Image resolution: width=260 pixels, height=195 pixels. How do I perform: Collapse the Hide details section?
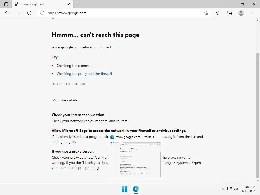[65, 100]
